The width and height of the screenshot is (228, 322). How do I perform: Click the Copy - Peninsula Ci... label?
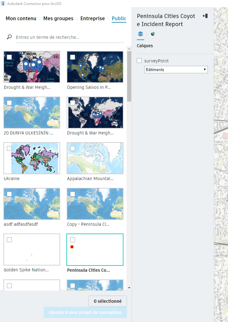[88, 224]
